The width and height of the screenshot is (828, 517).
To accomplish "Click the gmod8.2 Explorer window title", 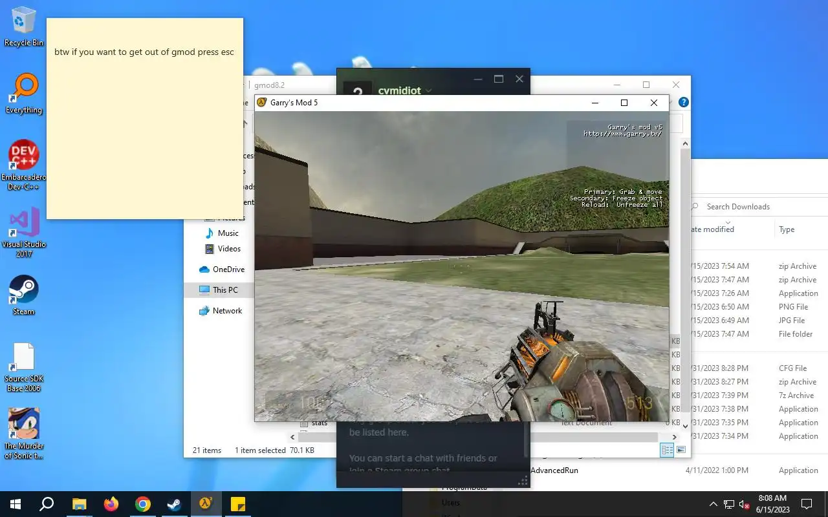I will point(269,85).
